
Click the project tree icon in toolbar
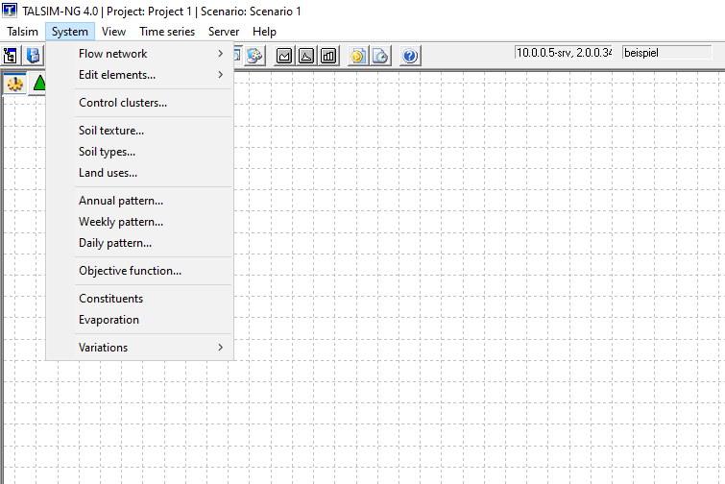point(12,56)
